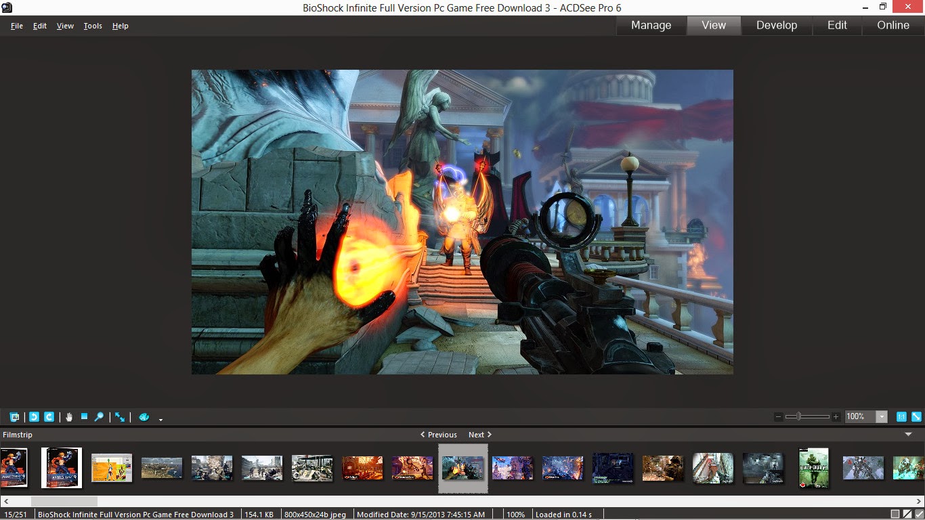This screenshot has width=925, height=520.
Task: Open the Edit menu
Action: 40,26
